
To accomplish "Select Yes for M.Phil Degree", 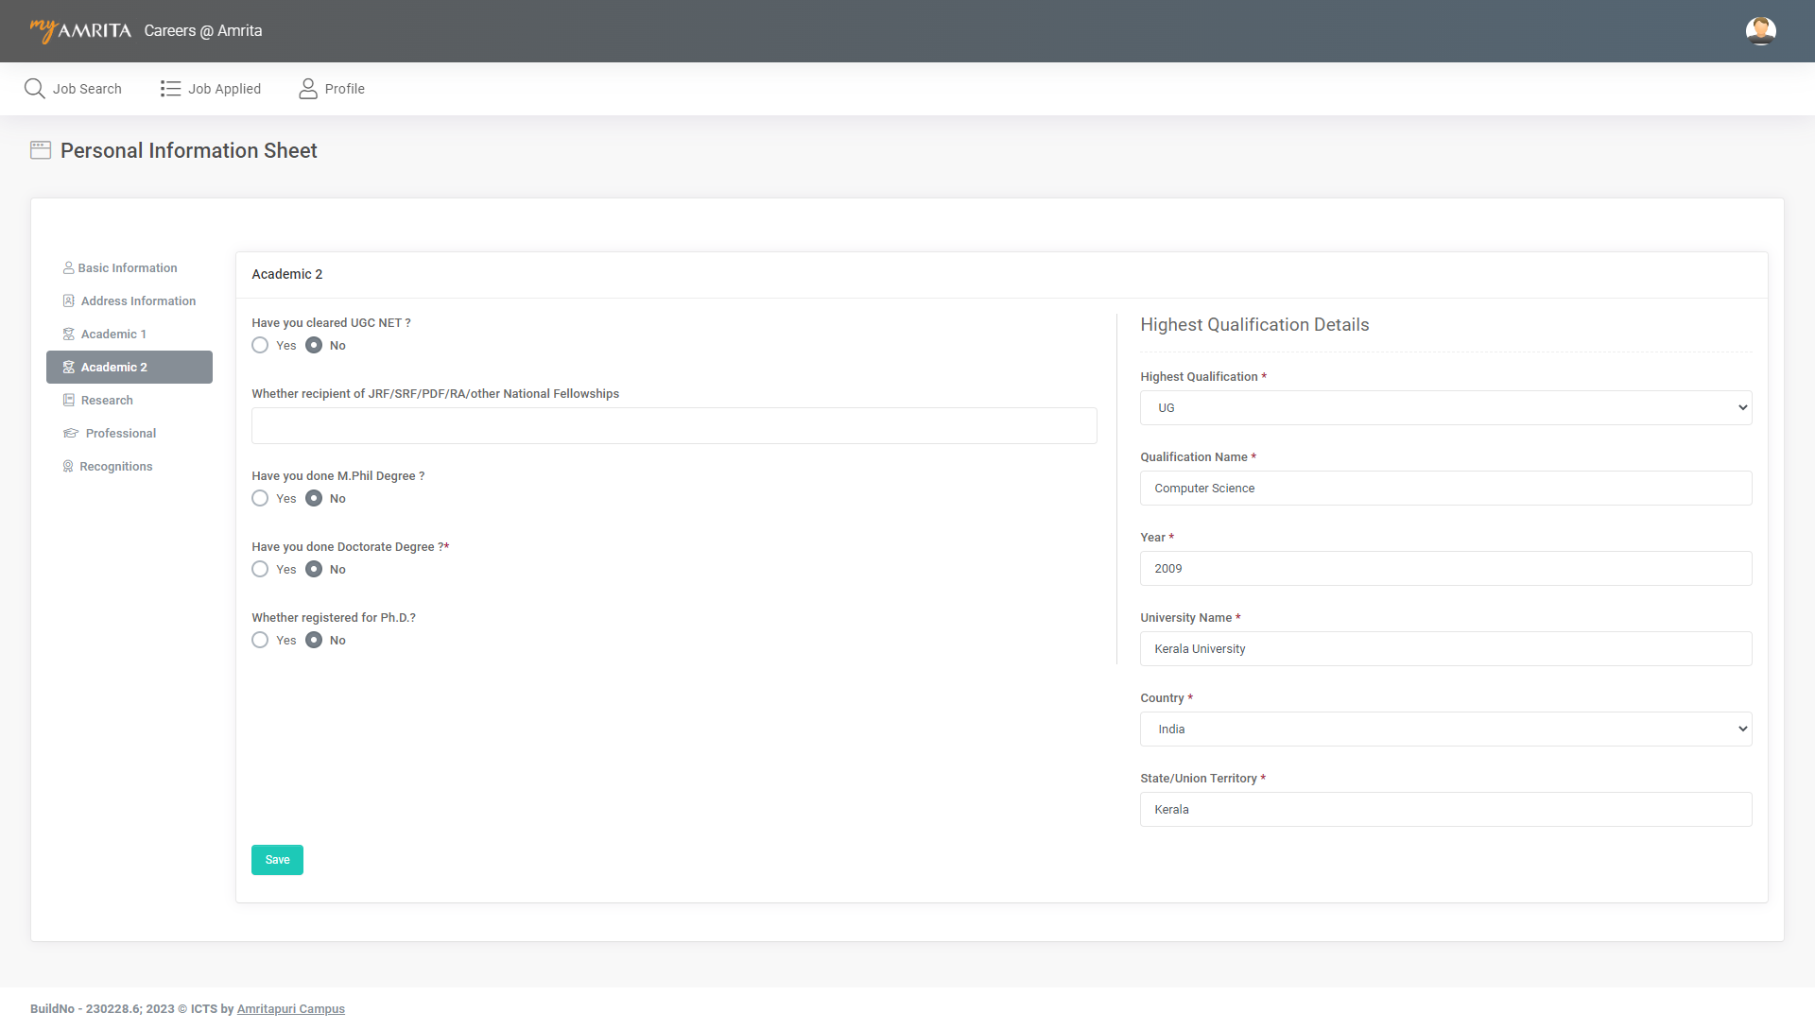I will [260, 499].
